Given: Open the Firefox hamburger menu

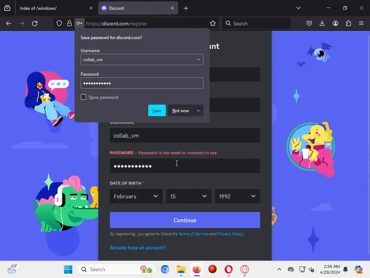Looking at the screenshot, I should tap(361, 24).
